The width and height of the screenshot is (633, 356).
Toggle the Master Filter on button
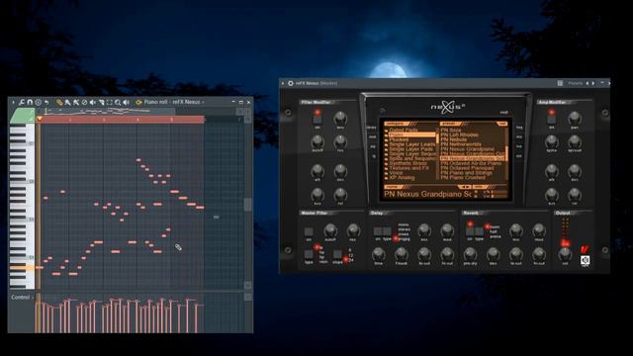[309, 231]
